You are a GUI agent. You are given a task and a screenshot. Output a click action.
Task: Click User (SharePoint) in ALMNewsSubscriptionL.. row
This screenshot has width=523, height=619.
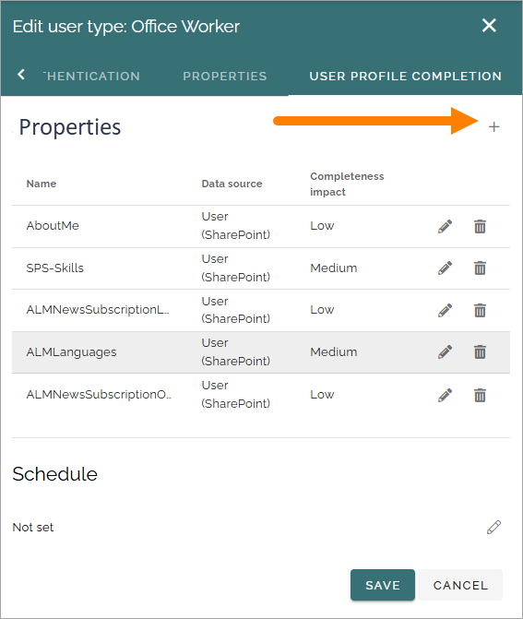(x=235, y=310)
